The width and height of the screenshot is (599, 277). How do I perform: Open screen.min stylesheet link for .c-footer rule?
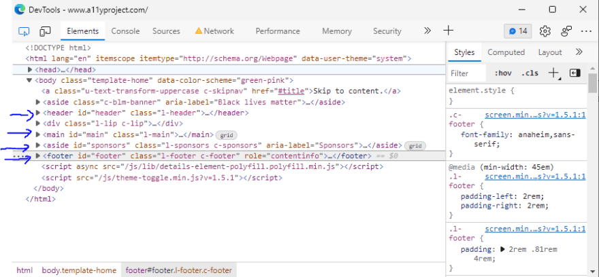click(x=535, y=115)
